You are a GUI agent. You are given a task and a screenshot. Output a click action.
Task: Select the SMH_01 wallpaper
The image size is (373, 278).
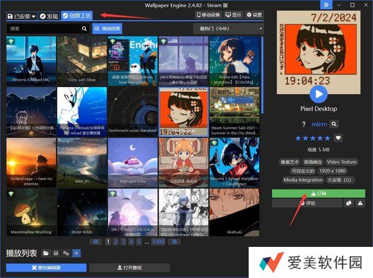pos(82,163)
